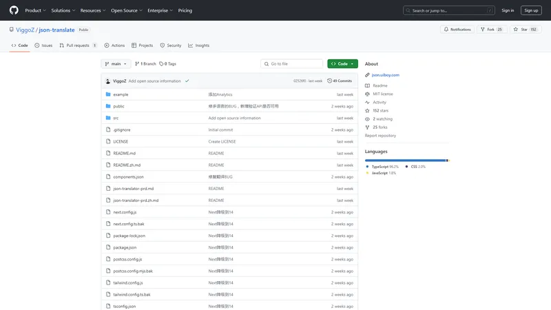Click the README.md file icon

click(108, 153)
